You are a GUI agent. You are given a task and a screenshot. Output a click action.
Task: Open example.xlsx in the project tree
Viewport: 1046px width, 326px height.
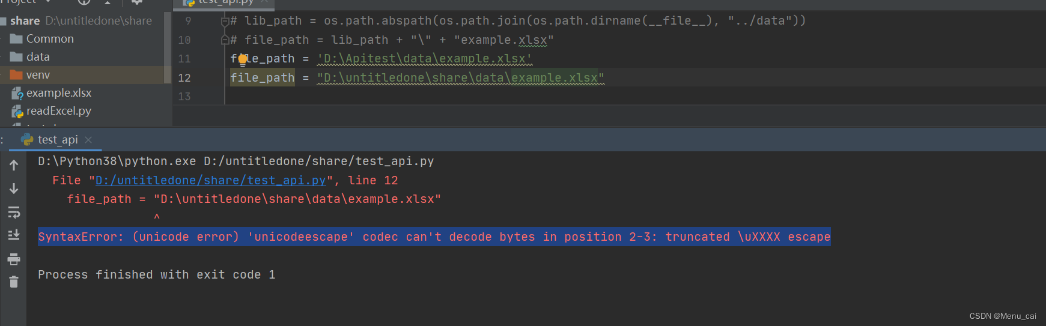pos(59,92)
